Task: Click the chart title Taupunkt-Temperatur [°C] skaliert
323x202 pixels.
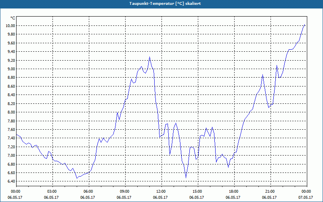Action: [x=165, y=4]
